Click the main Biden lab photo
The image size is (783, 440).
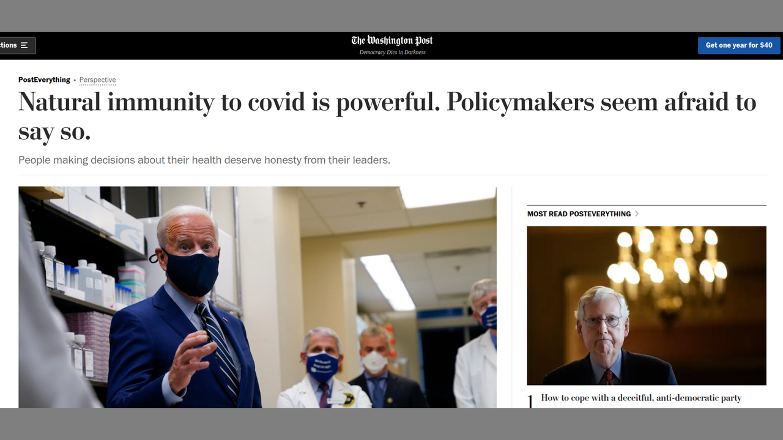pos(258,297)
